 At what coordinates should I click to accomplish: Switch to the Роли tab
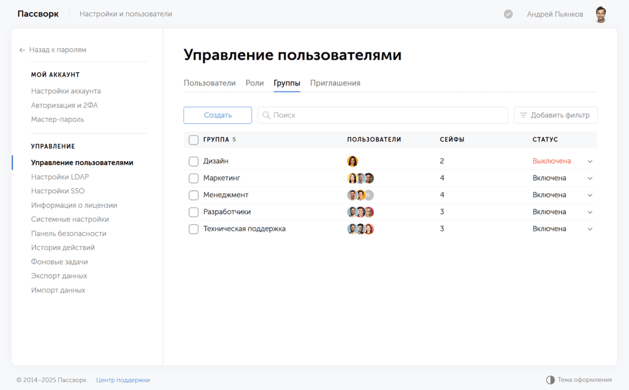click(x=254, y=83)
